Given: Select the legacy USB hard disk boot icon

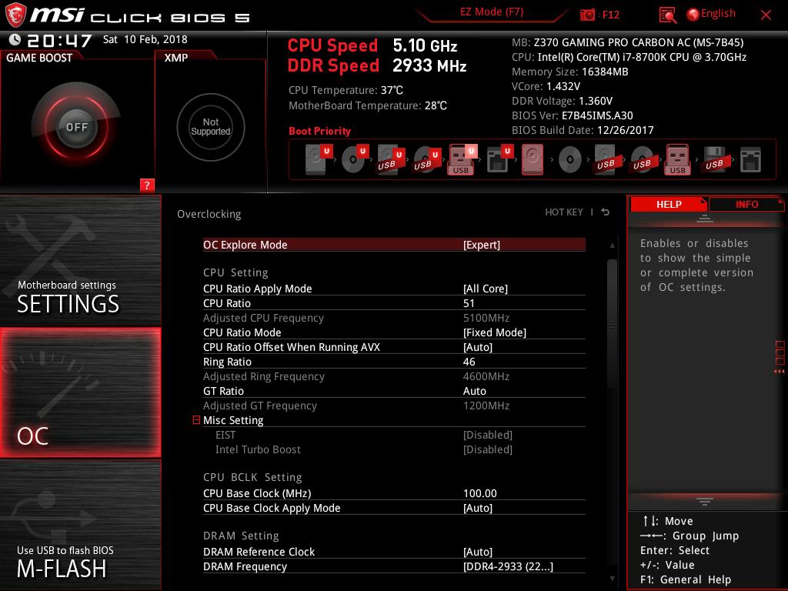Looking at the screenshot, I should tap(606, 159).
